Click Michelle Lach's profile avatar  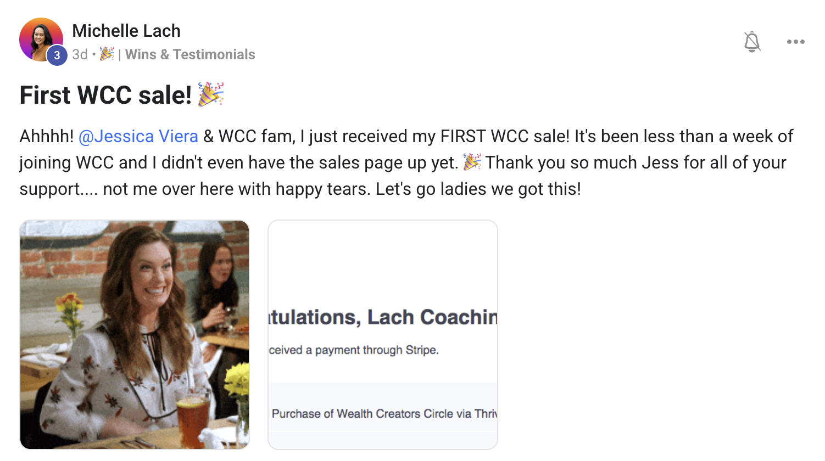tap(40, 38)
